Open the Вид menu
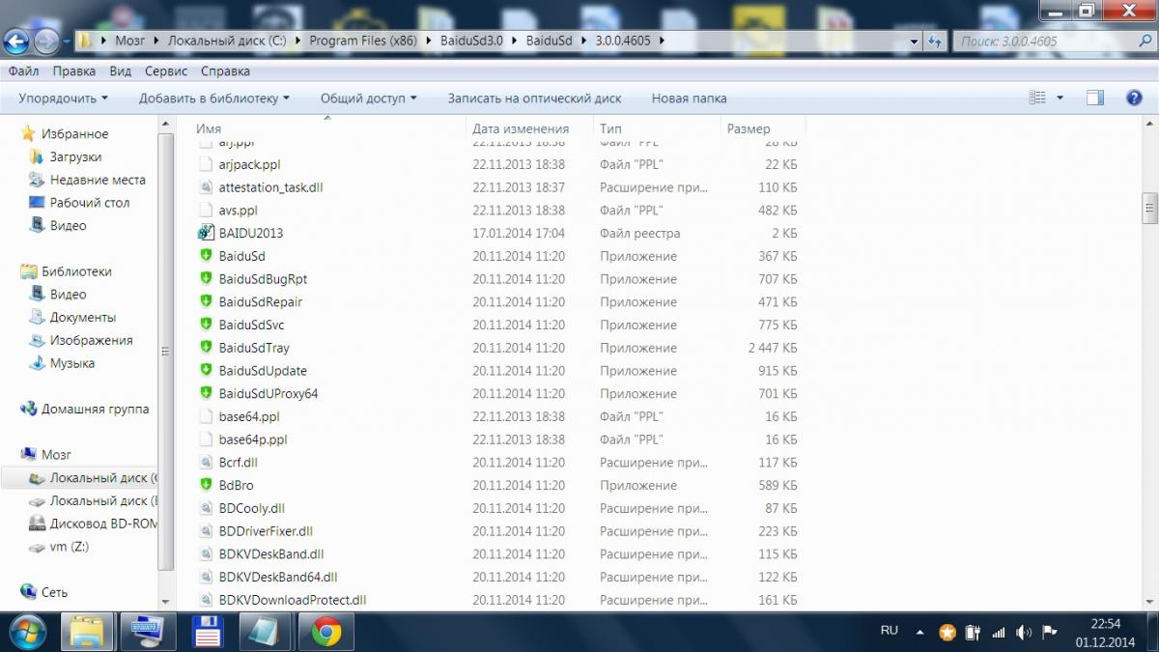This screenshot has height=652, width=1159. tap(121, 71)
